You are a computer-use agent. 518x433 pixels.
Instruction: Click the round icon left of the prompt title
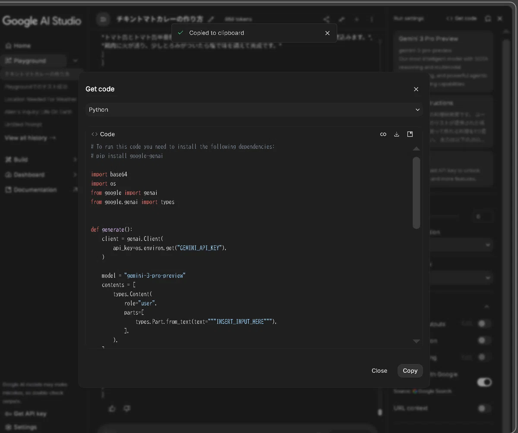coord(103,19)
